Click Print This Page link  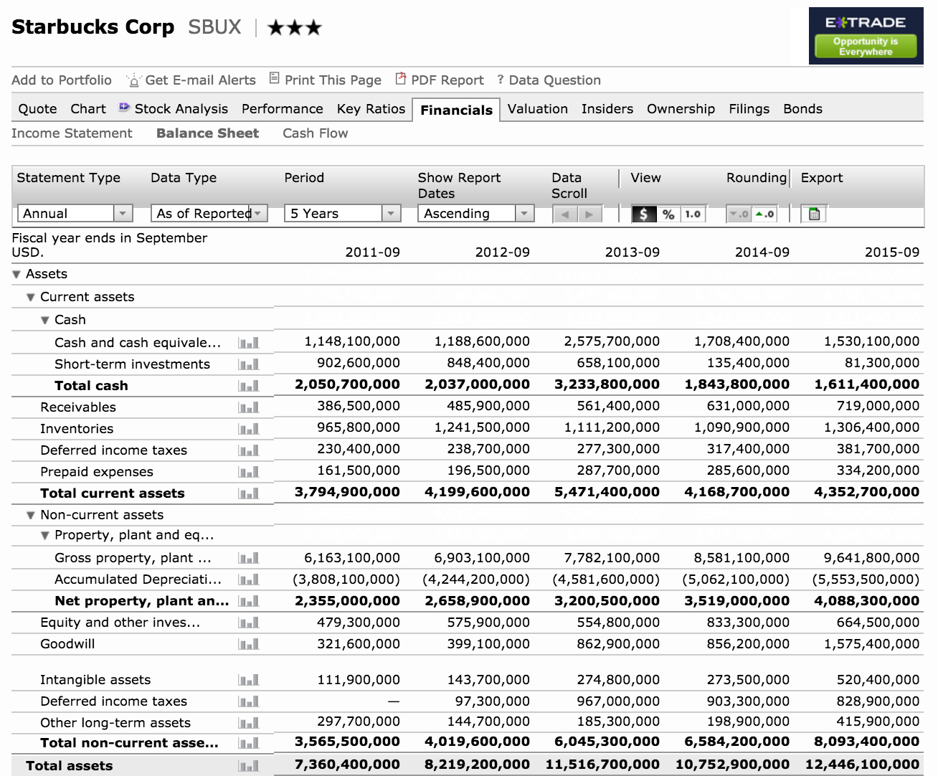point(326,80)
